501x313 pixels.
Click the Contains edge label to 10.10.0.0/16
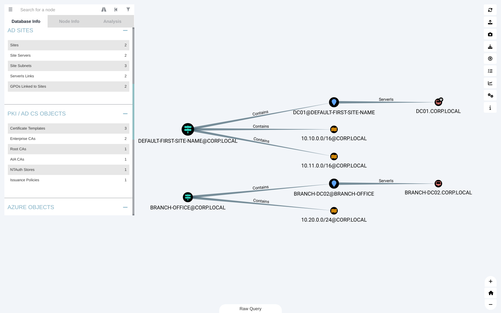coord(261,126)
